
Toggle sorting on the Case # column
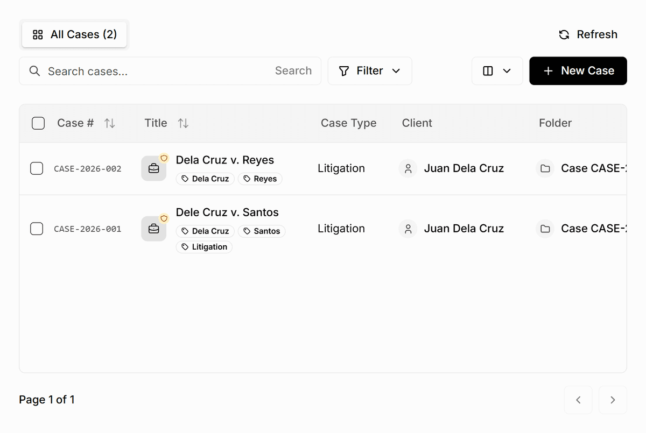[x=110, y=123]
